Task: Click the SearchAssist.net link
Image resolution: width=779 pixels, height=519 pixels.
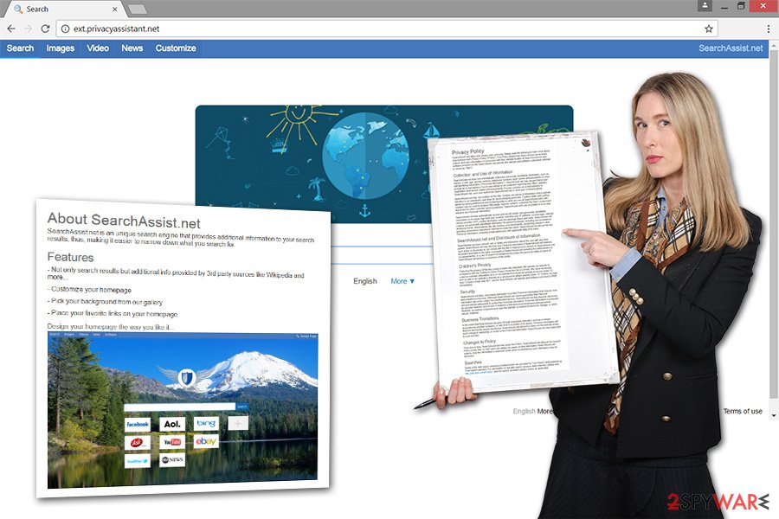Action: coord(731,48)
